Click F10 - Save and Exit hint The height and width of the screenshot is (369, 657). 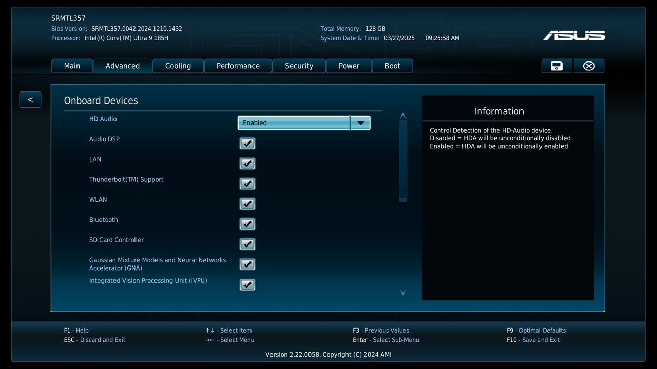point(534,340)
